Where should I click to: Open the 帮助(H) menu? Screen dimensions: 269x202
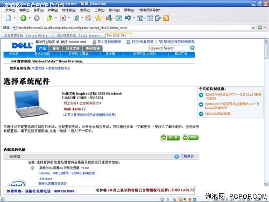pyautogui.click(x=129, y=10)
